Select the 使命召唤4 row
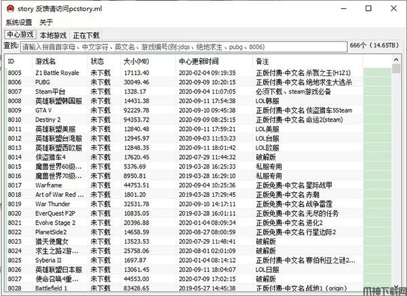 click(x=198, y=279)
